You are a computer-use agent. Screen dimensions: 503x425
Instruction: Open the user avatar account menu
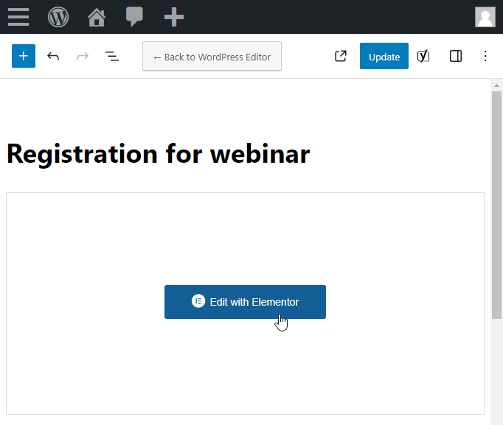485,17
